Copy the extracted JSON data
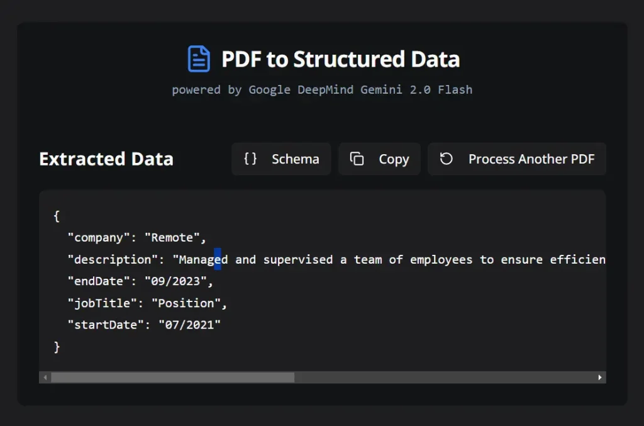The width and height of the screenshot is (644, 426). [379, 159]
